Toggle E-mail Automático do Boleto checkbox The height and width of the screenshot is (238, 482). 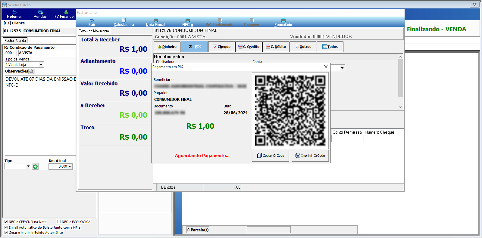click(x=6, y=227)
